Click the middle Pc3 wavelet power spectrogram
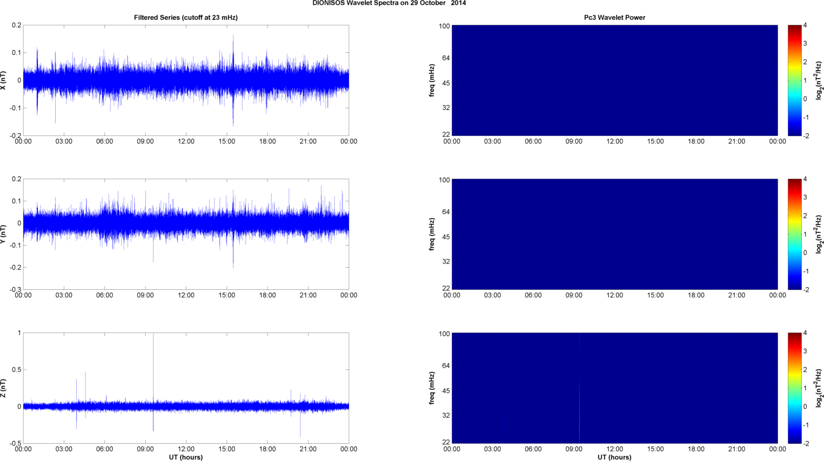The height and width of the screenshot is (461, 824). pyautogui.click(x=614, y=234)
